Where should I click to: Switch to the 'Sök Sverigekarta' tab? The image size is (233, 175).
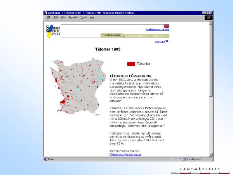[135, 35]
